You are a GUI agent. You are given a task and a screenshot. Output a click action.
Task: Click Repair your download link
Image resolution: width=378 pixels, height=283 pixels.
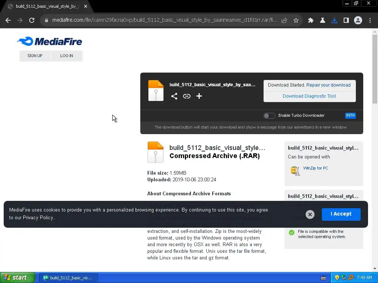pos(328,85)
